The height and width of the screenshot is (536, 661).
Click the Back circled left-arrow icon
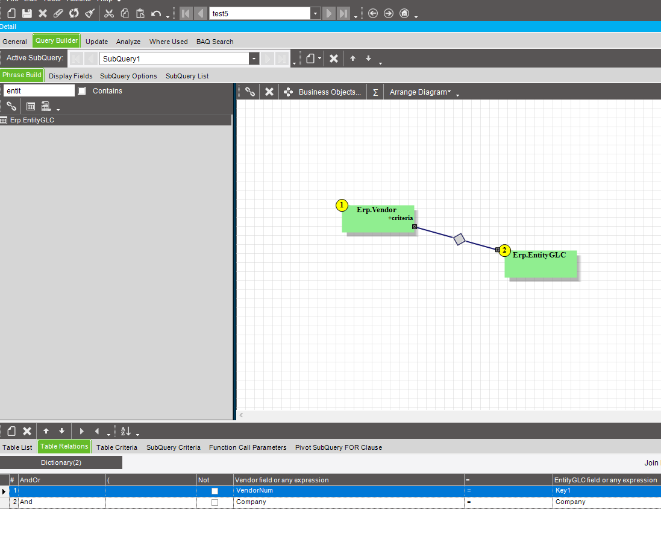point(373,13)
